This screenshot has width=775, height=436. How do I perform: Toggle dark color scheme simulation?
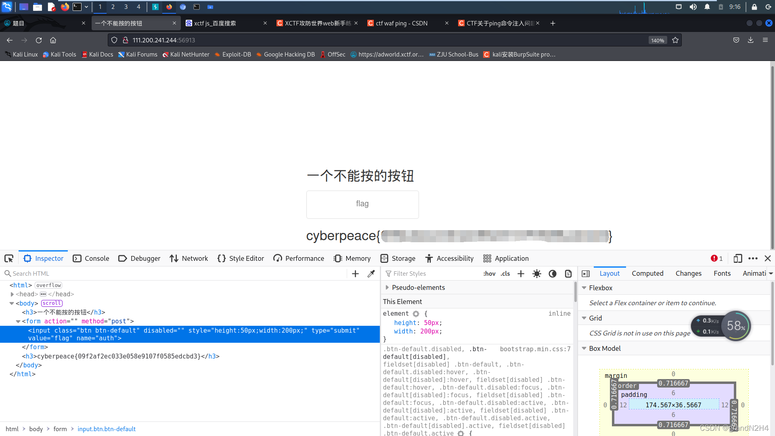tap(553, 274)
